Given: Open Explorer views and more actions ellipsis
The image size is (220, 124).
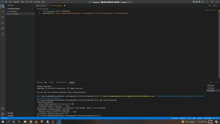Looking at the screenshot, I should [x=32, y=6].
